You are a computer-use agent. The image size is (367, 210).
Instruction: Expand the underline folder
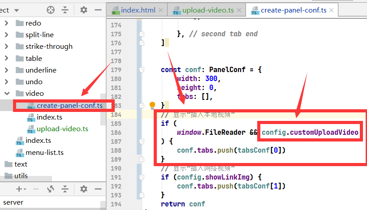pyautogui.click(x=7, y=70)
